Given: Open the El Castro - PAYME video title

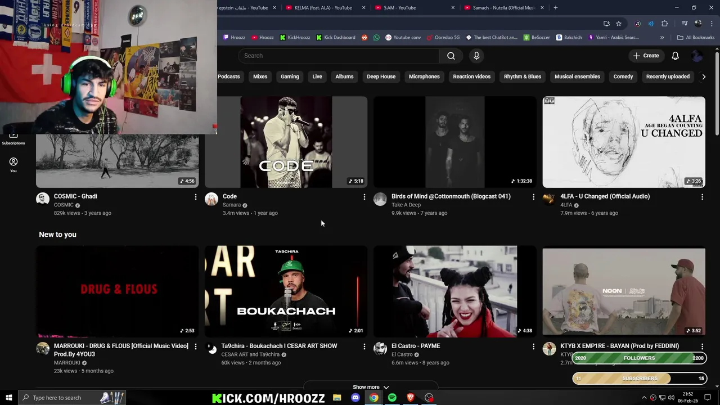Looking at the screenshot, I should click(x=416, y=346).
